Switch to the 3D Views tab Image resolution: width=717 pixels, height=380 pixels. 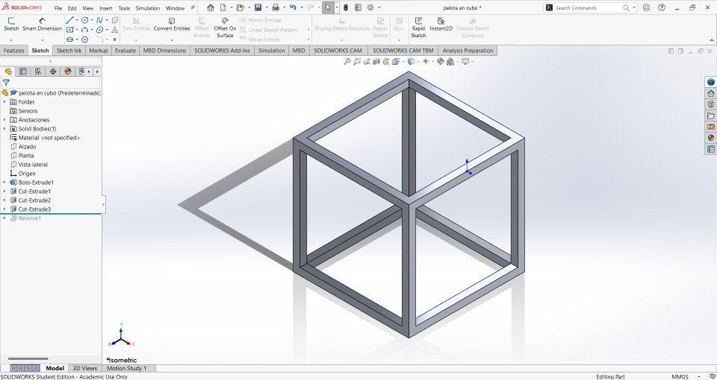(85, 368)
